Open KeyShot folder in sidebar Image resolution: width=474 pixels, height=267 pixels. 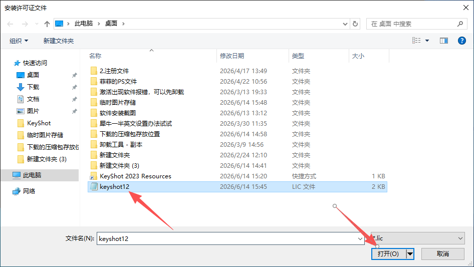coord(39,123)
